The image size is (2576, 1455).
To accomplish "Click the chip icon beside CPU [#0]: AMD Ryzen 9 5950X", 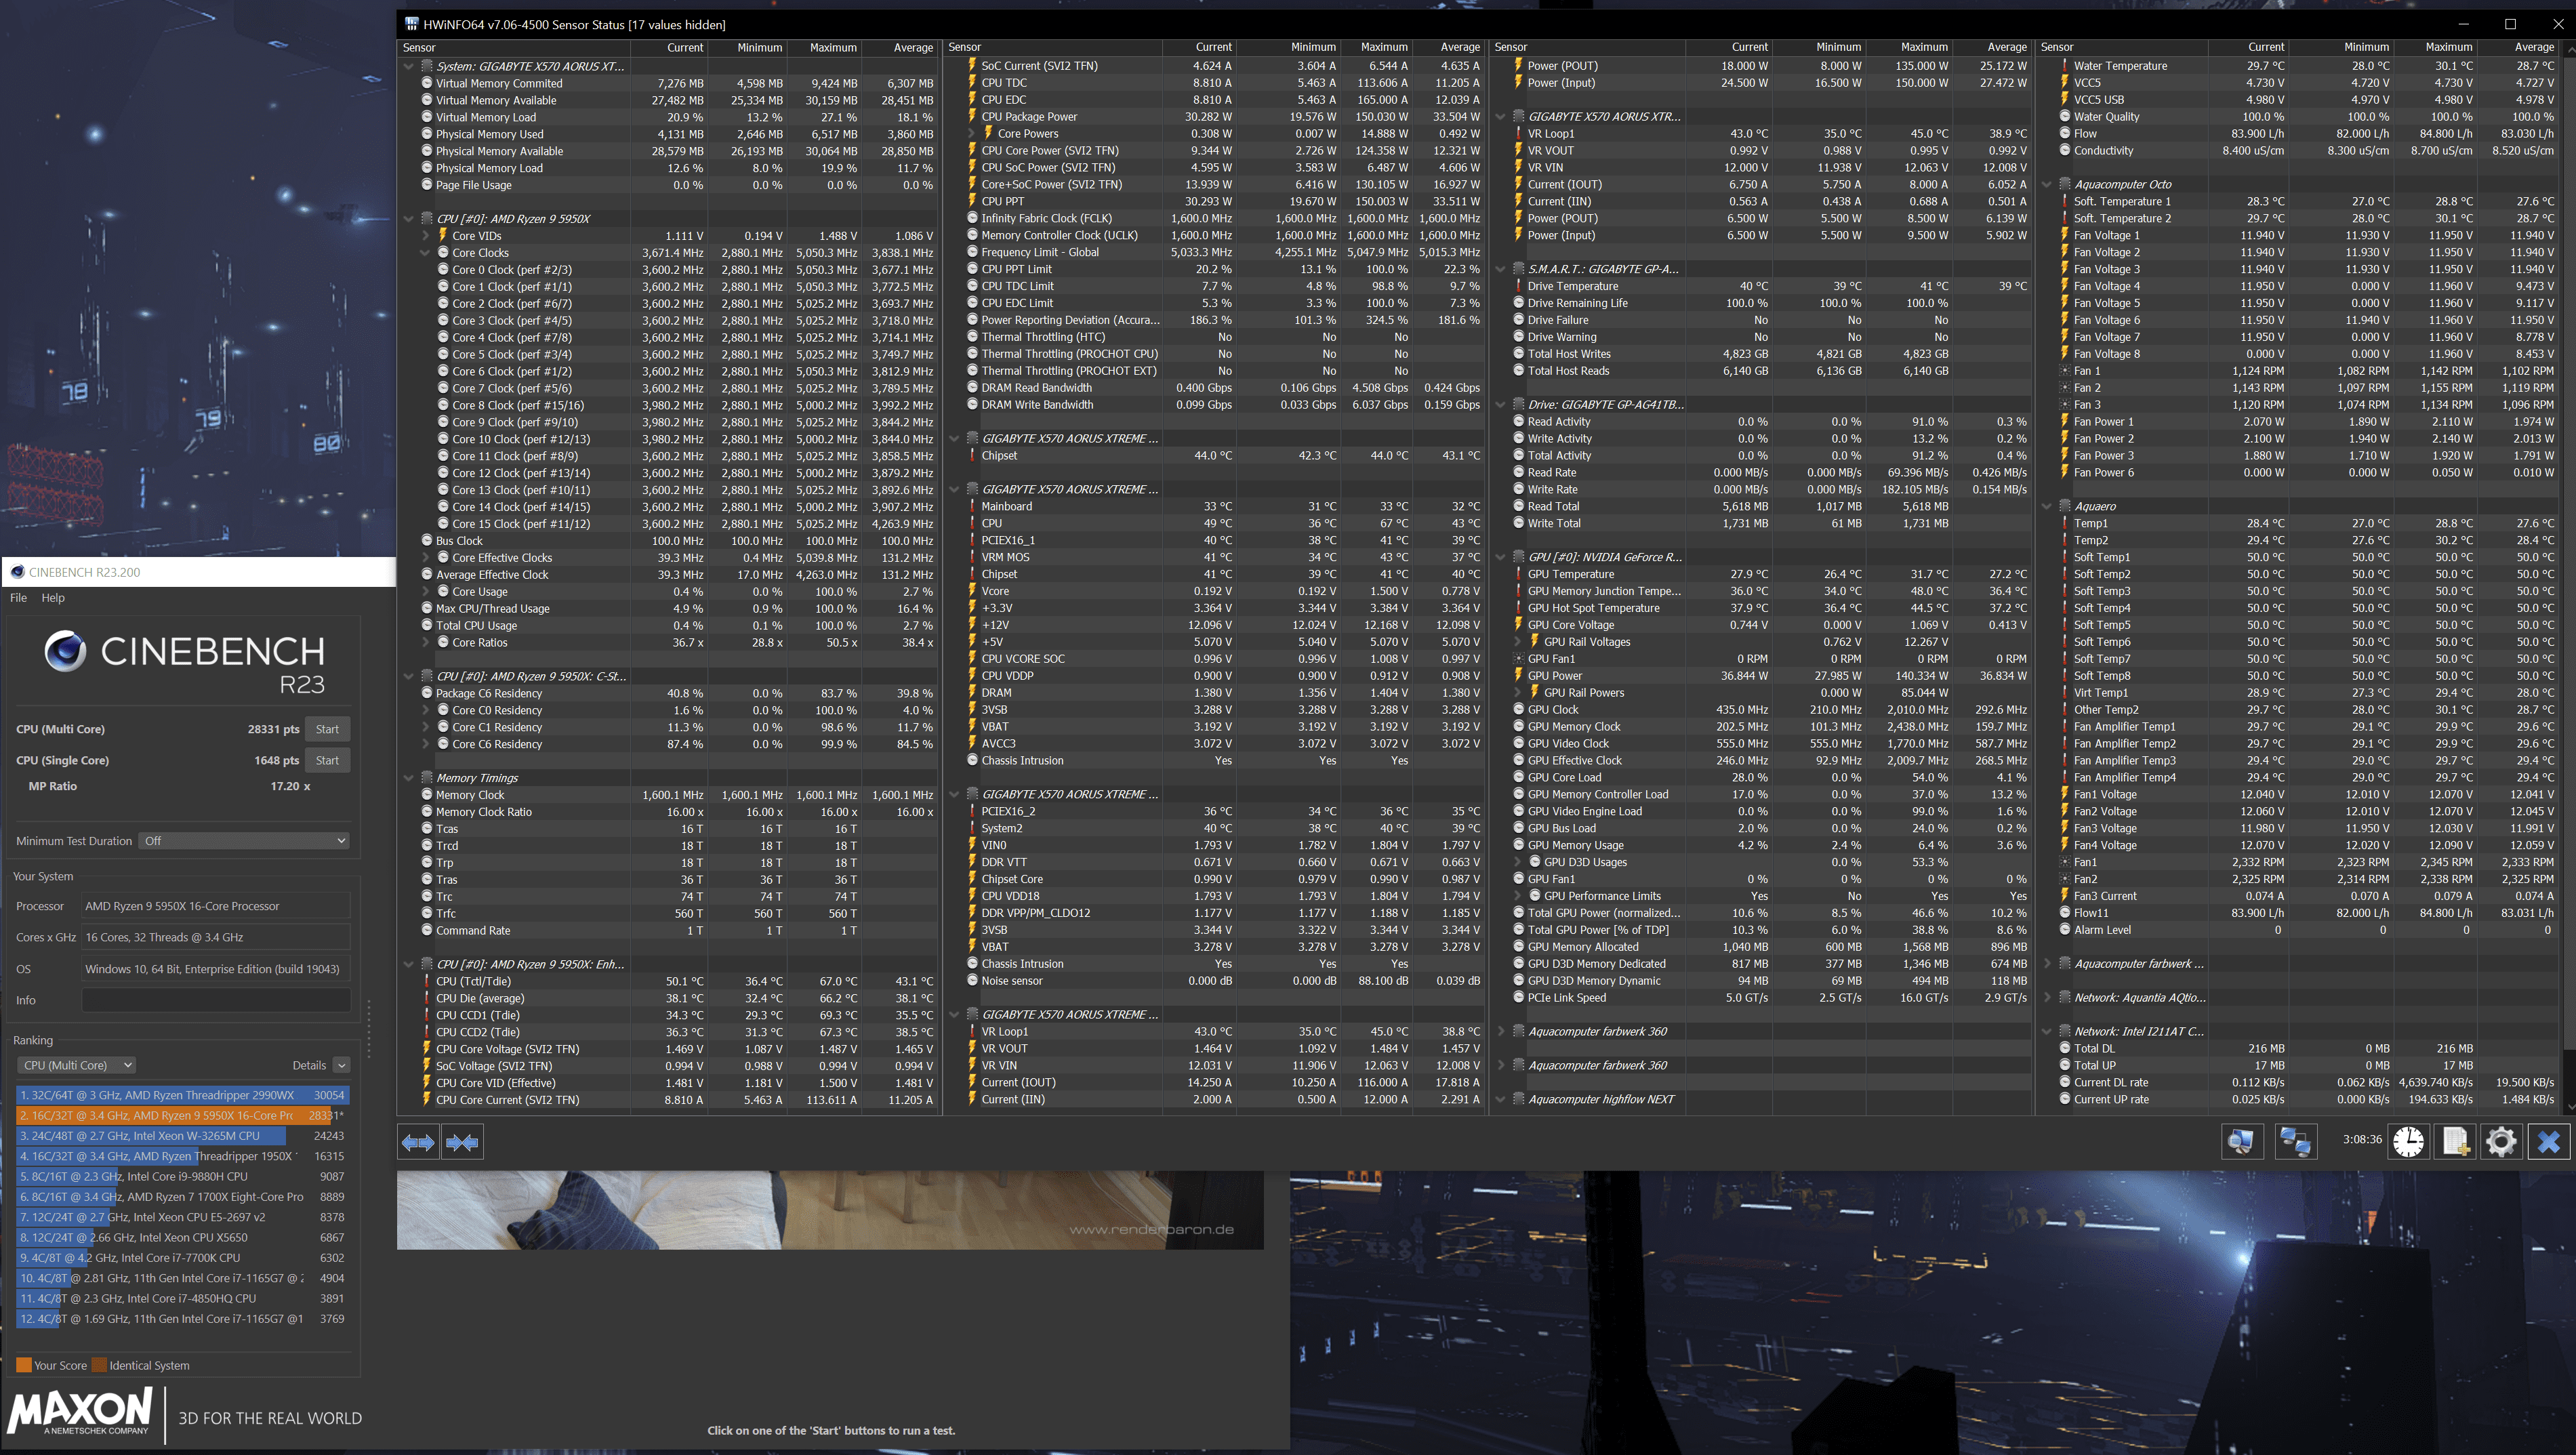I will point(427,218).
